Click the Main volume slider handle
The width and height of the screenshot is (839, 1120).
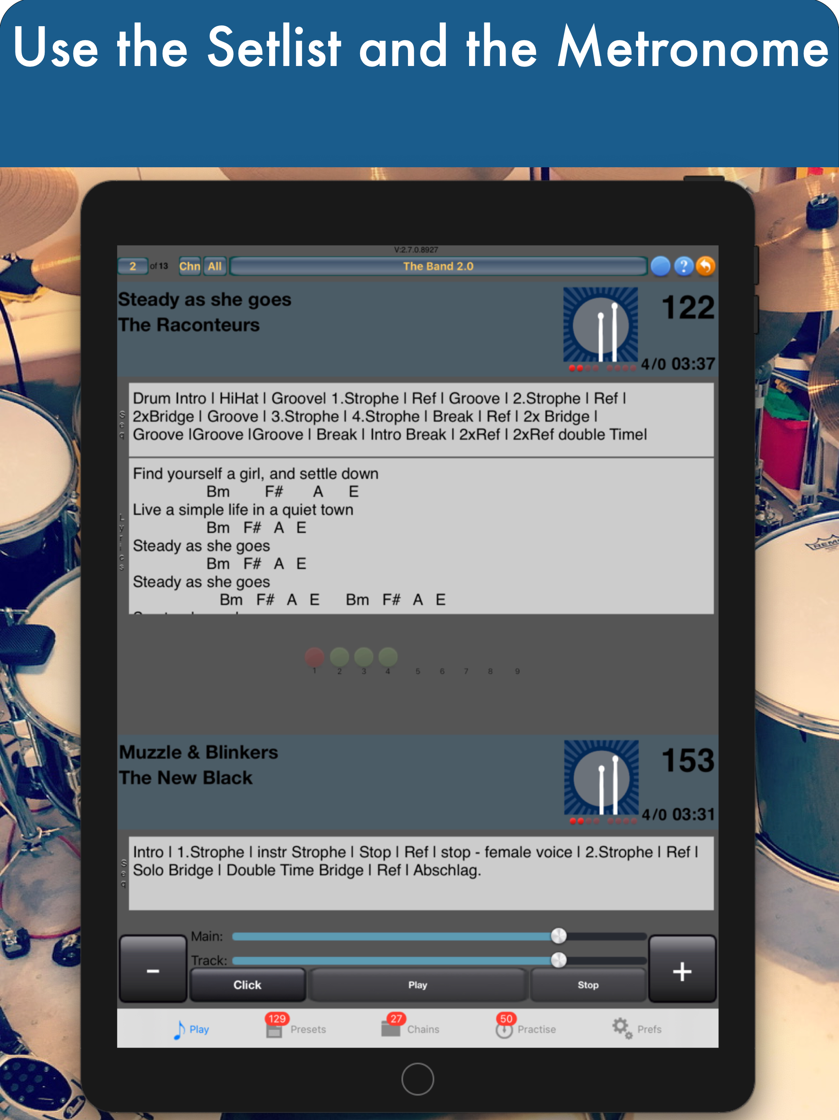point(558,936)
